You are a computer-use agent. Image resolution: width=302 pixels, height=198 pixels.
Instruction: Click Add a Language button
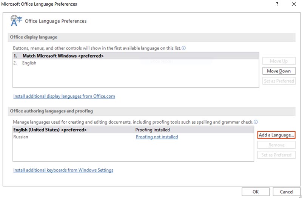tap(276, 135)
